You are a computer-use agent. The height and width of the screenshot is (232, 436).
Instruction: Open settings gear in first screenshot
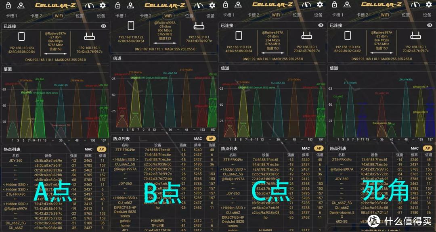[103, 5]
